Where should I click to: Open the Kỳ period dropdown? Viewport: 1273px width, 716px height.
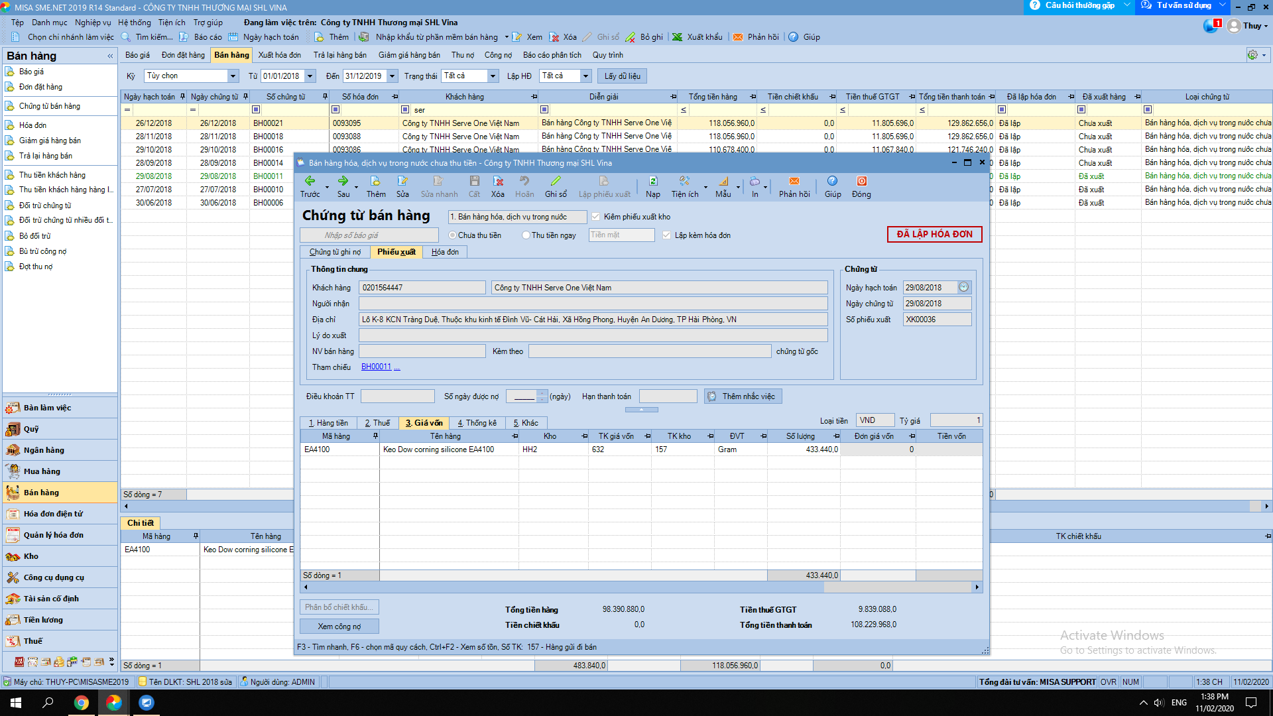[x=233, y=76]
